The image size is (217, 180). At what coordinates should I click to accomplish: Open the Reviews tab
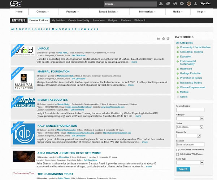pyautogui.click(x=126, y=21)
